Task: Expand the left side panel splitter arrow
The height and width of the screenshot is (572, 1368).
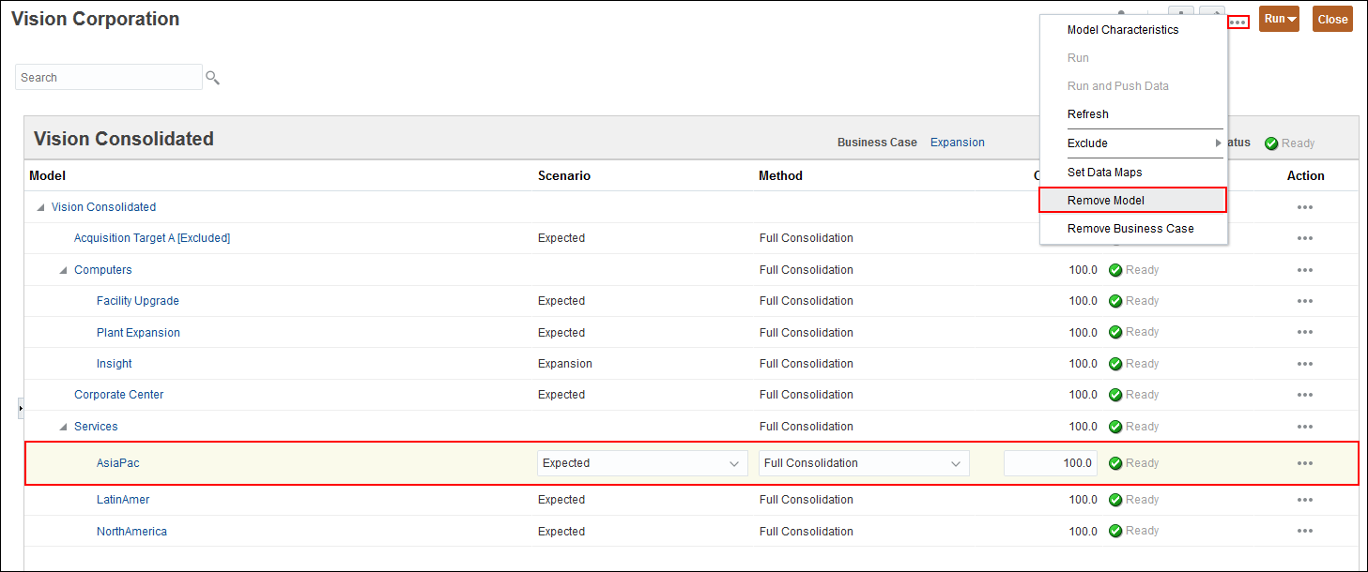Action: point(21,409)
